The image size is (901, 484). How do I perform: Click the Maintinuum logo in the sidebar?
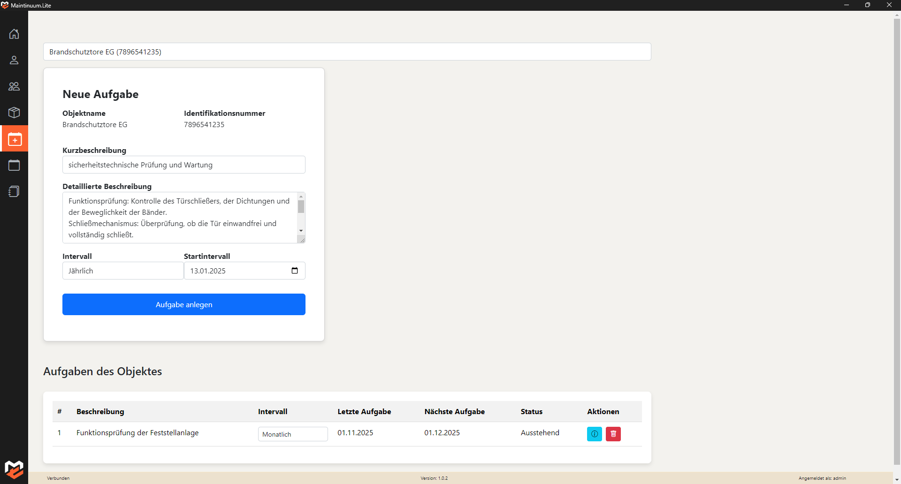(x=14, y=469)
